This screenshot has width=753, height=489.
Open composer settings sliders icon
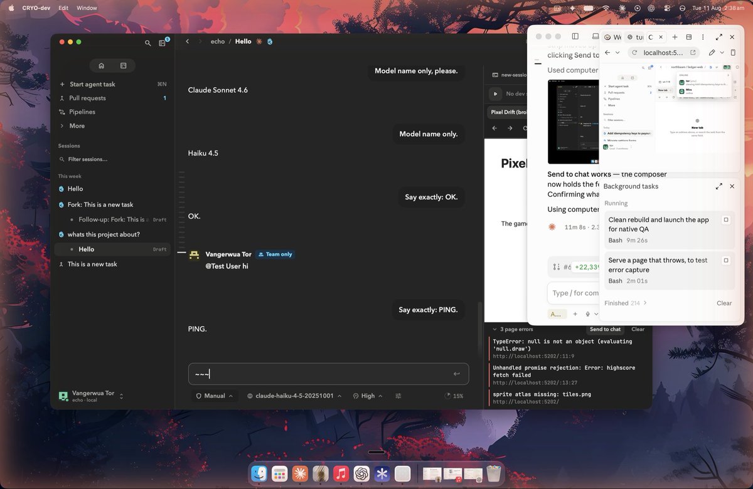398,396
